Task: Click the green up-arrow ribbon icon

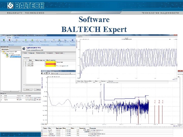Action: (x=32, y=40)
